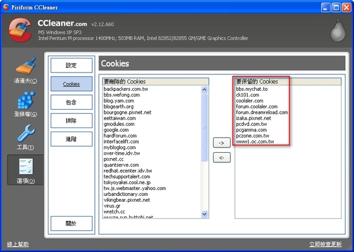Select gmodules.com cookie
The image size is (354, 252).
(119, 124)
